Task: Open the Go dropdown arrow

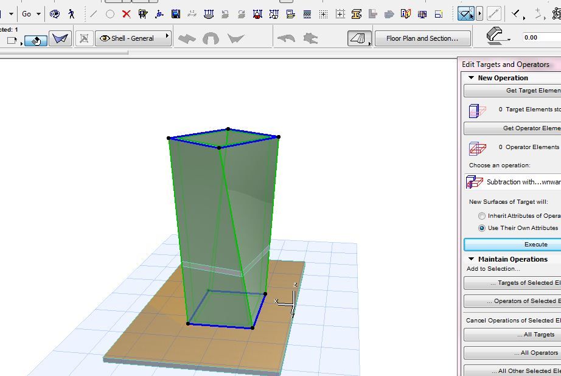Action: 38,14
